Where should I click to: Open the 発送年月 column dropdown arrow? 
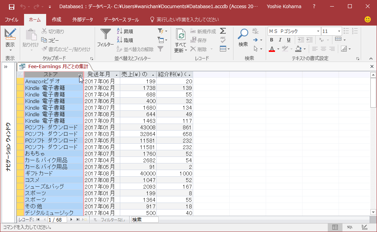click(x=117, y=75)
